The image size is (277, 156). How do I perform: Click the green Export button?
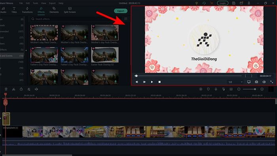pos(121,11)
